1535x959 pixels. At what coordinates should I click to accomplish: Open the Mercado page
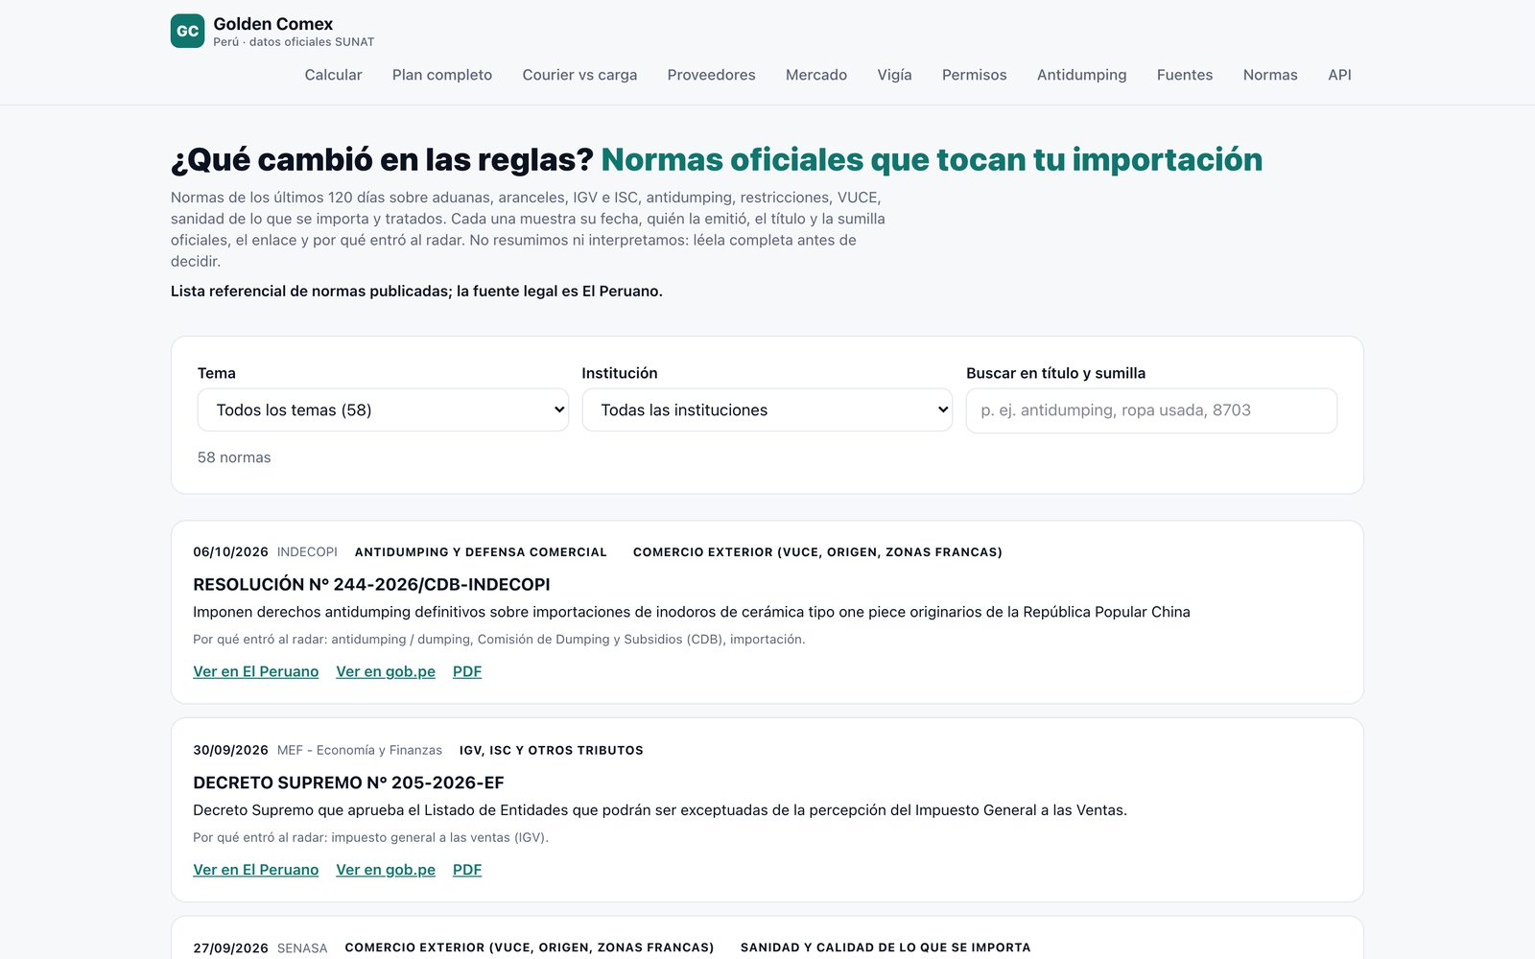pyautogui.click(x=816, y=75)
